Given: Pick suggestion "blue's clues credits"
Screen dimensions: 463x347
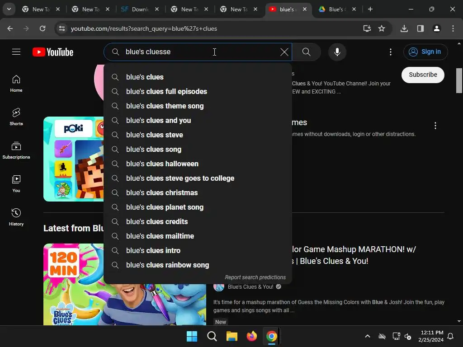Looking at the screenshot, I should [x=198, y=221].
